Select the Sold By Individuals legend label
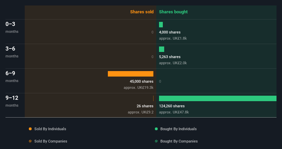The width and height of the screenshot is (282, 149). 50,129
